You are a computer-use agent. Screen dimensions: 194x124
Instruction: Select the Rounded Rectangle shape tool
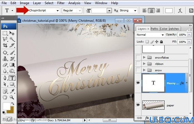click(12, 84)
